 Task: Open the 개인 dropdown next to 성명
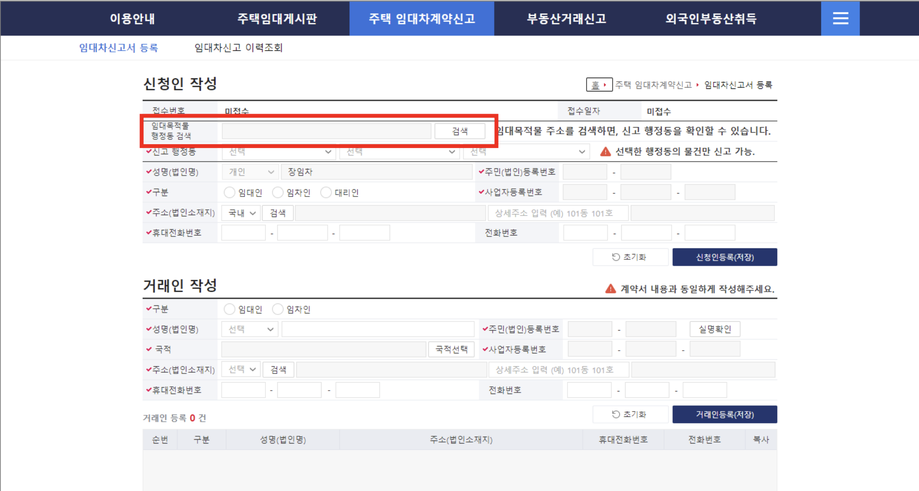click(x=249, y=172)
